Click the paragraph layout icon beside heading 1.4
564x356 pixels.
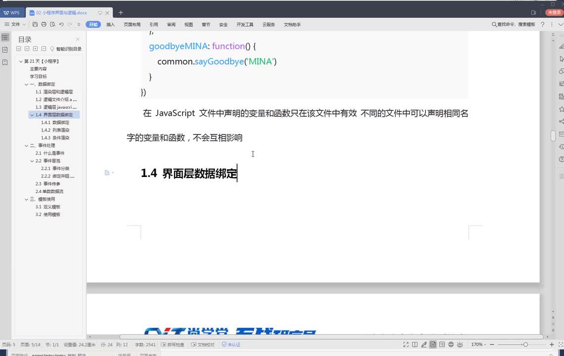point(107,173)
